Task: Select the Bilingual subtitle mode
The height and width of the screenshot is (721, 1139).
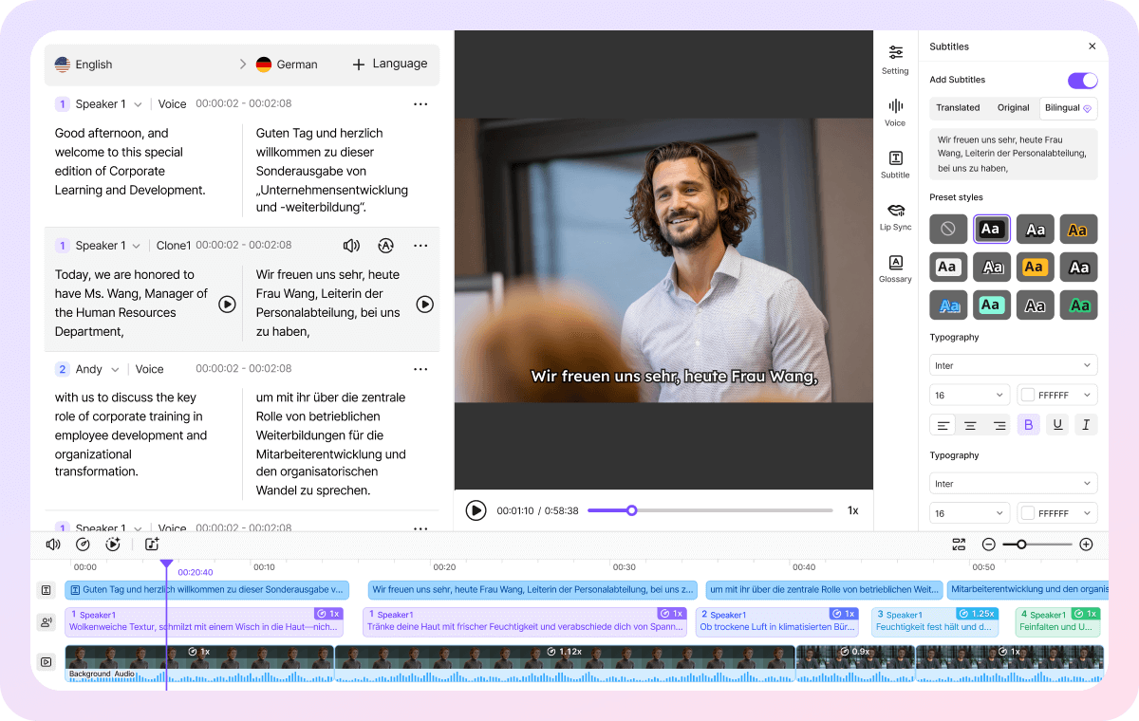Action: click(x=1062, y=108)
